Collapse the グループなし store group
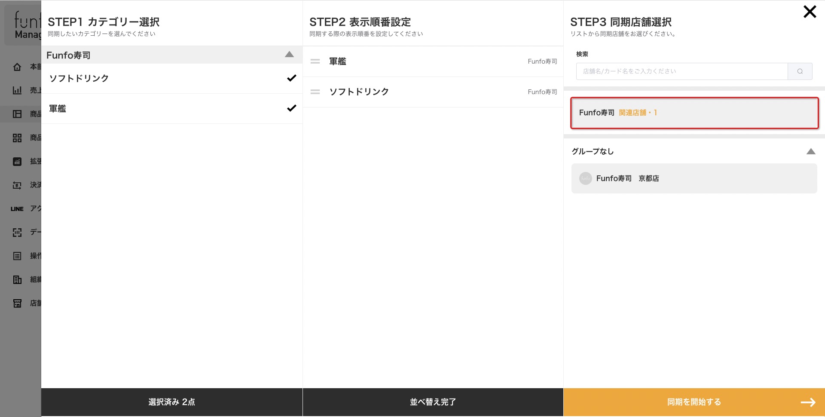Image resolution: width=825 pixels, height=417 pixels. (x=811, y=151)
